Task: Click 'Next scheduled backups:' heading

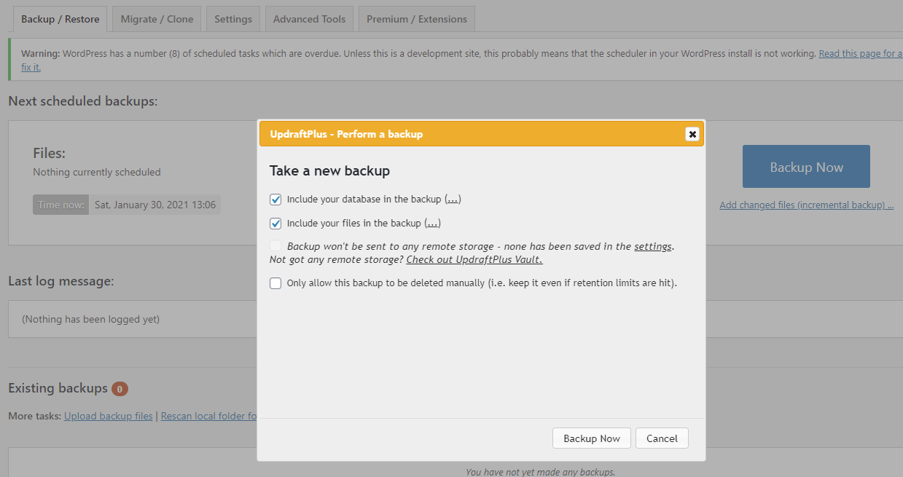Action: pyautogui.click(x=83, y=101)
